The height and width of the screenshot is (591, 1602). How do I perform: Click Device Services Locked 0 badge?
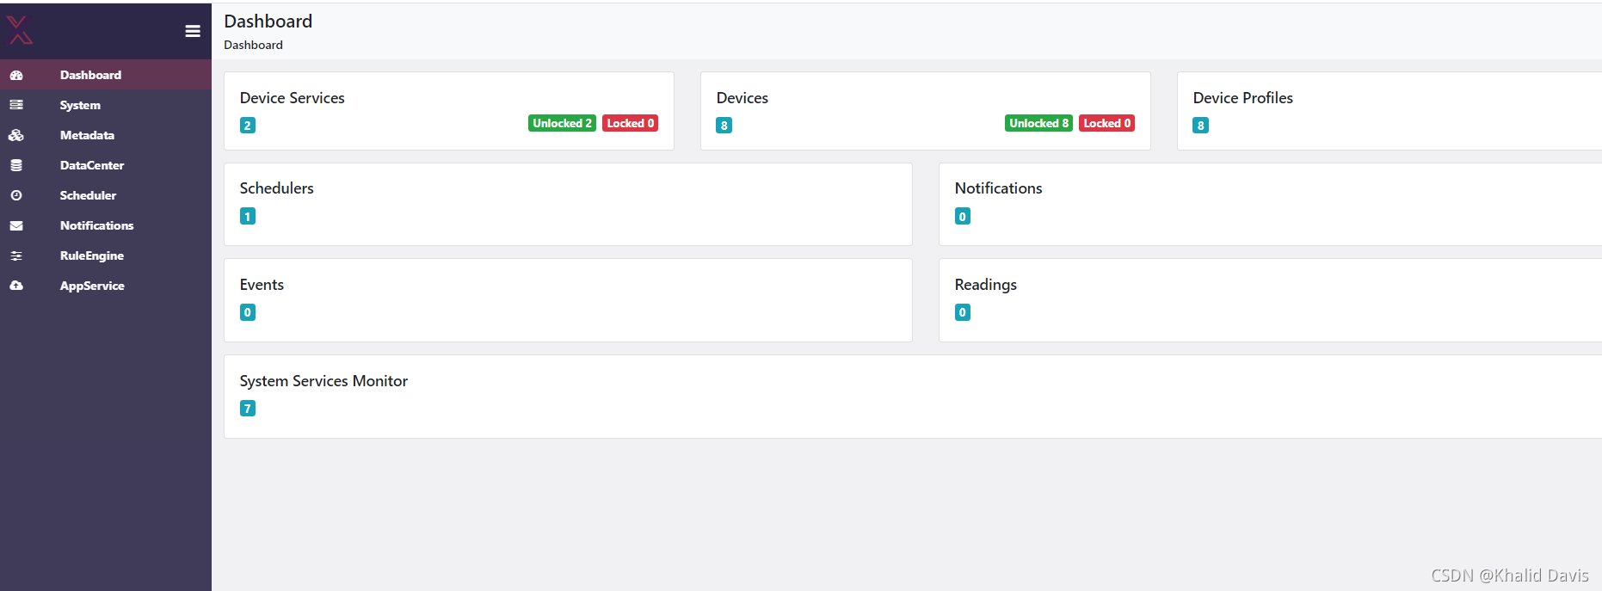coord(631,123)
